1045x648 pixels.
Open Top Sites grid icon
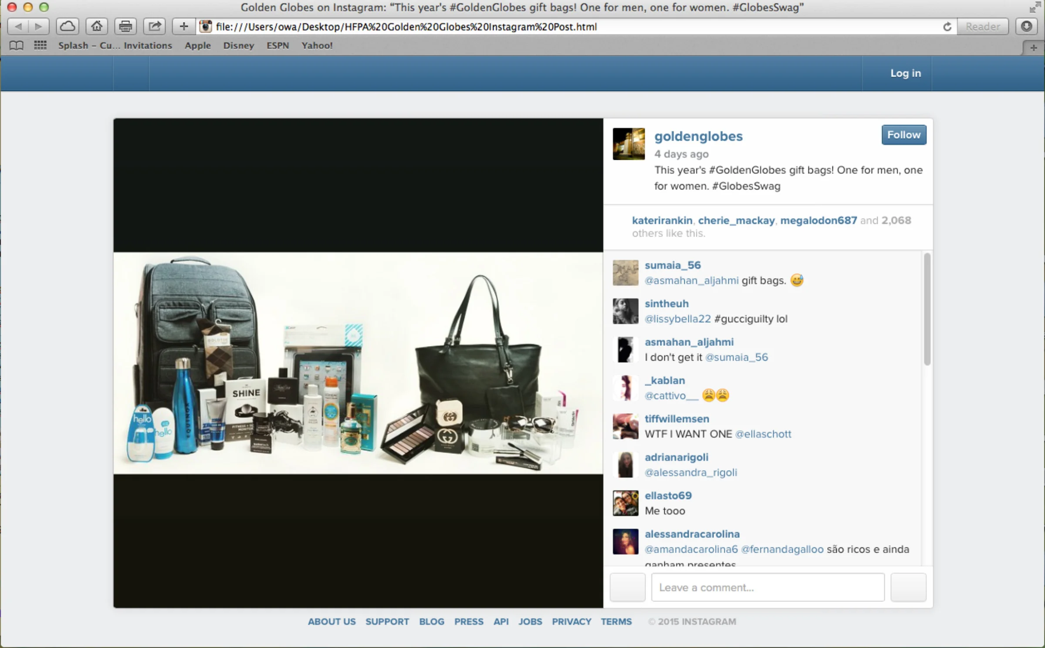point(40,45)
